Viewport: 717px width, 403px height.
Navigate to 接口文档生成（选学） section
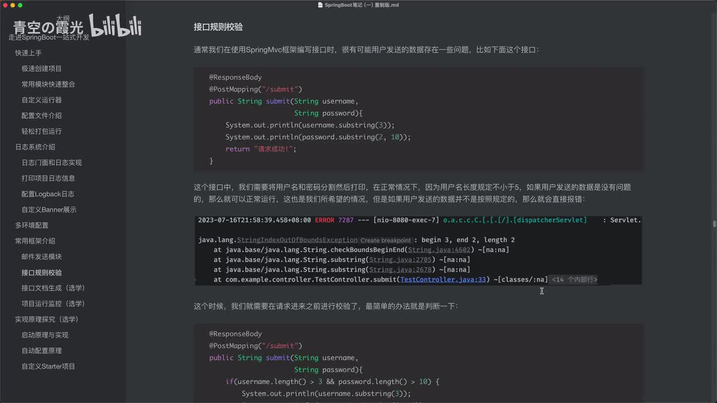53,288
